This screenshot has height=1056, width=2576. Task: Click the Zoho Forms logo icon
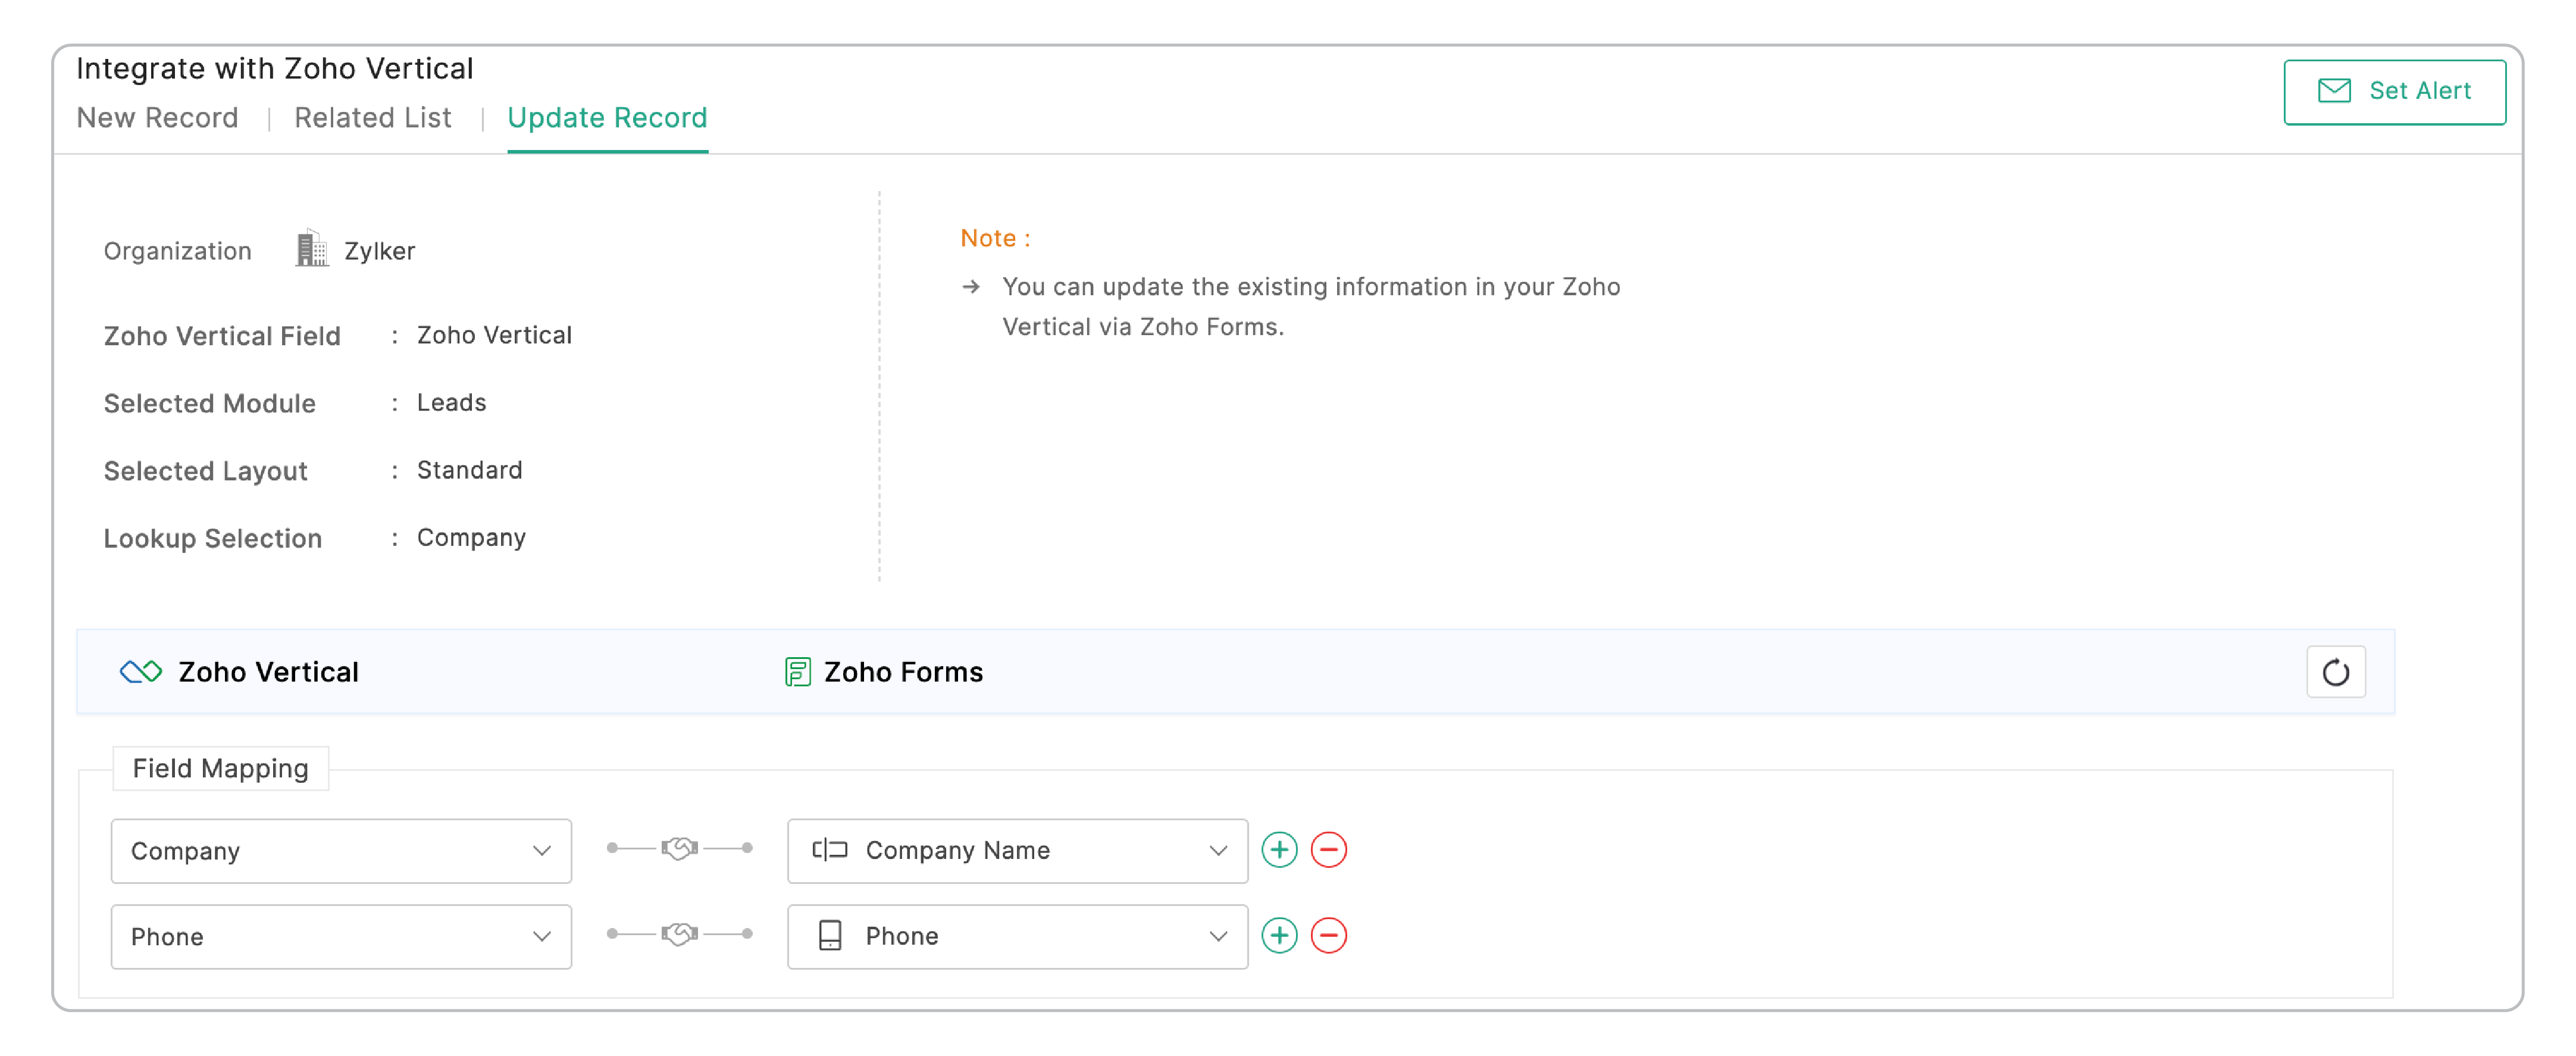click(x=797, y=672)
